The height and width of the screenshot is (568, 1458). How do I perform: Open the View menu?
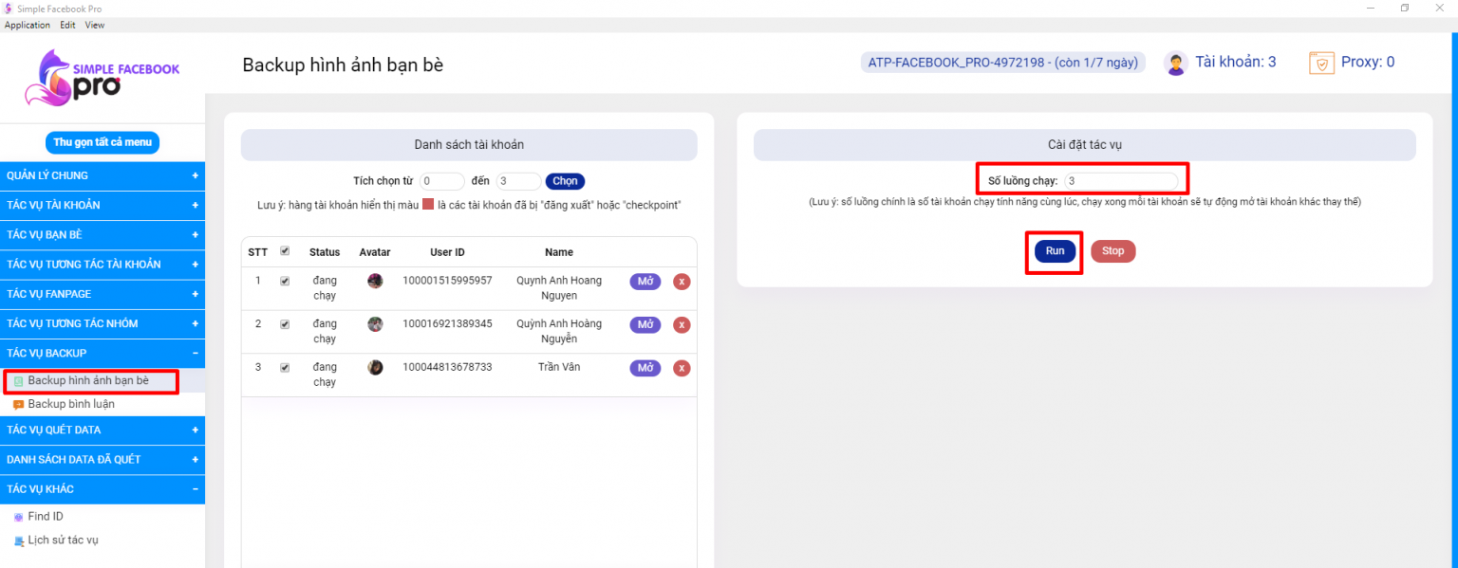94,25
